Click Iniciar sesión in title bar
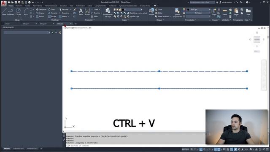 pyautogui.click(x=225, y=3)
